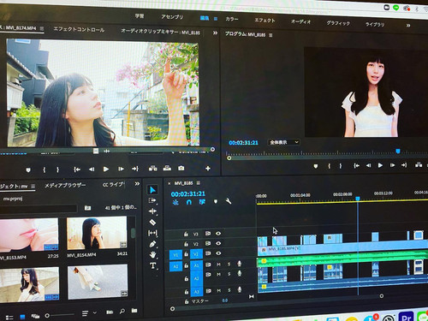The width and height of the screenshot is (428, 321).
Task: Play the Program monitor sequence
Action: click(x=380, y=165)
